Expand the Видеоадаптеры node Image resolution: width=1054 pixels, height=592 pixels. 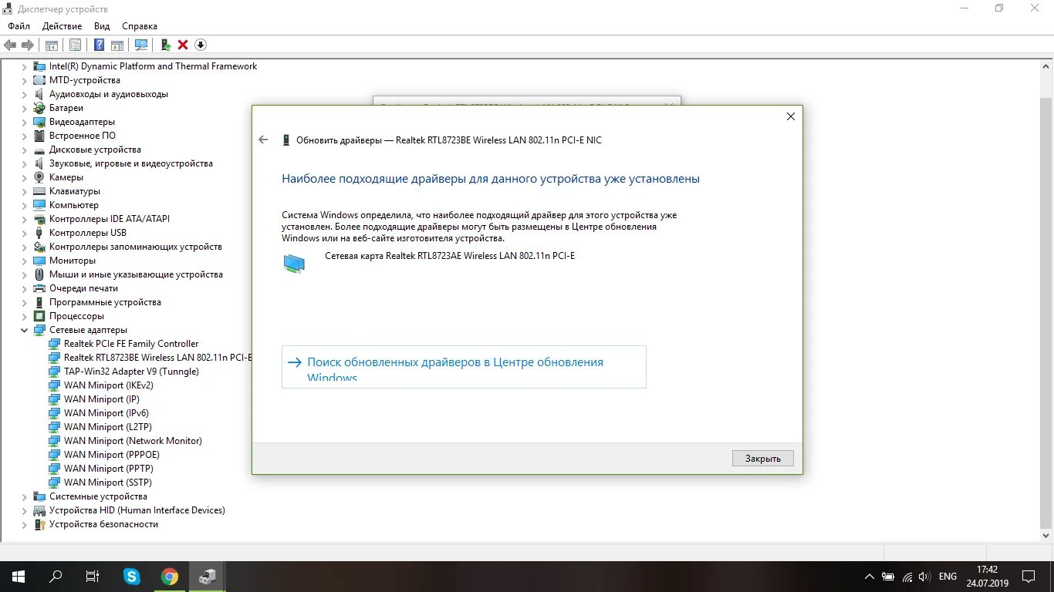point(24,122)
